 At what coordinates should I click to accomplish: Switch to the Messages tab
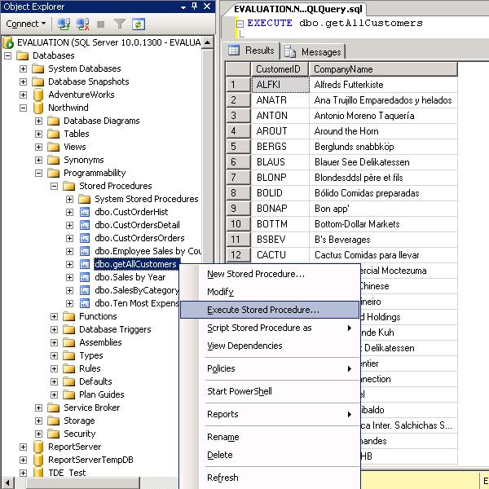313,52
